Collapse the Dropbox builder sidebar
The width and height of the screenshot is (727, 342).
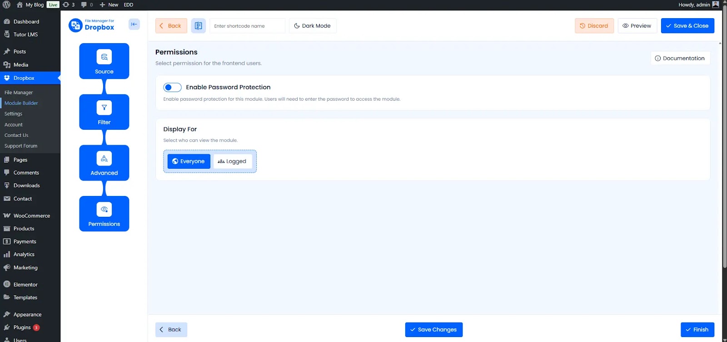[134, 24]
